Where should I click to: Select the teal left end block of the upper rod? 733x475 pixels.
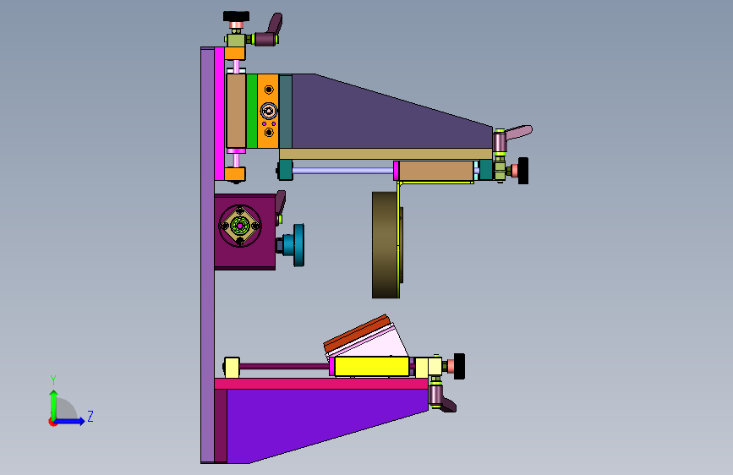[x=285, y=170]
